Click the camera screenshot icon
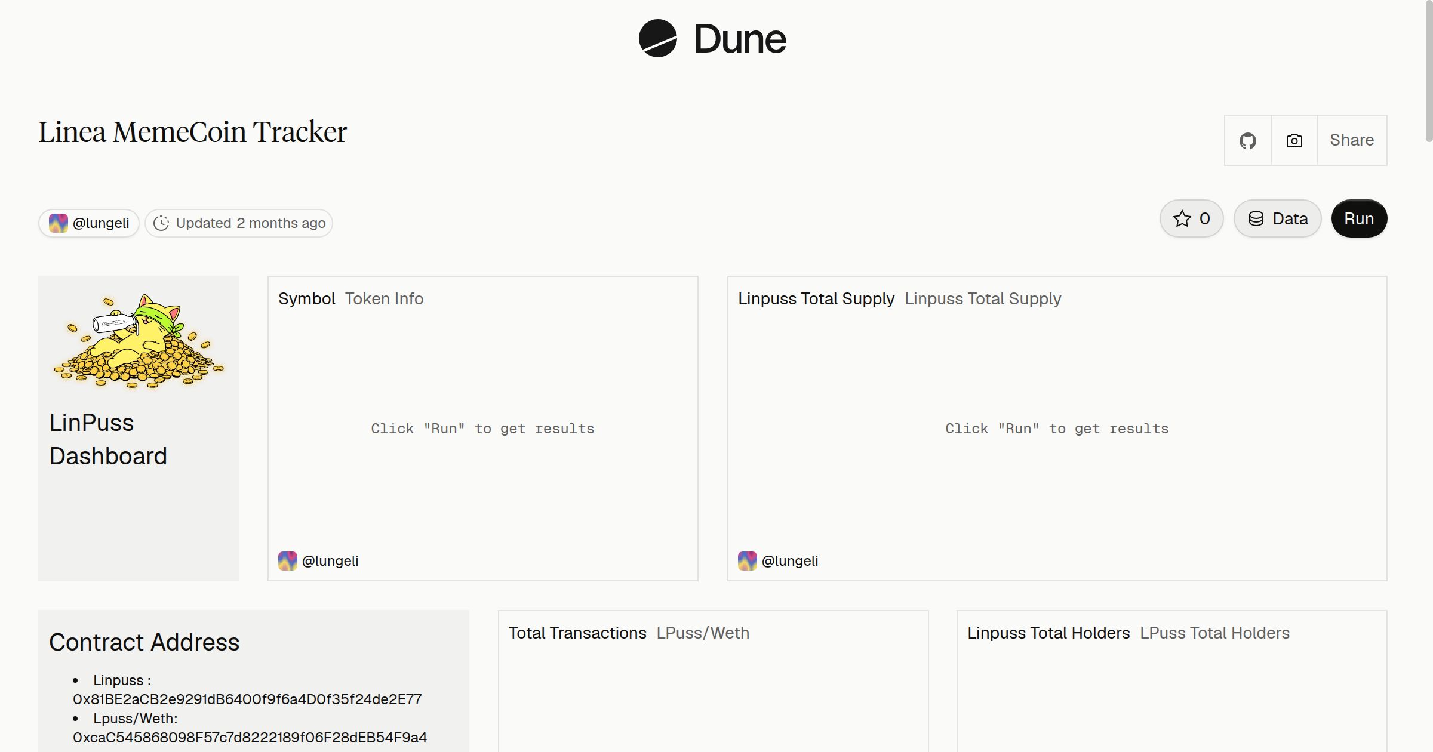Image resolution: width=1433 pixels, height=752 pixels. click(x=1294, y=140)
